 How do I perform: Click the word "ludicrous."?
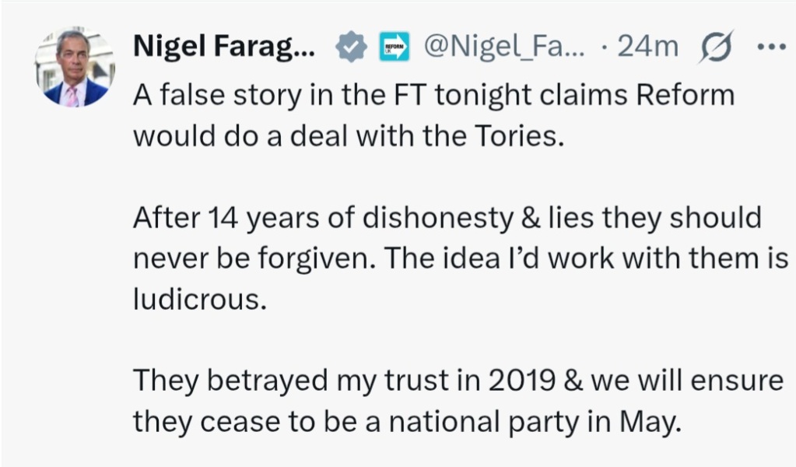[200, 300]
